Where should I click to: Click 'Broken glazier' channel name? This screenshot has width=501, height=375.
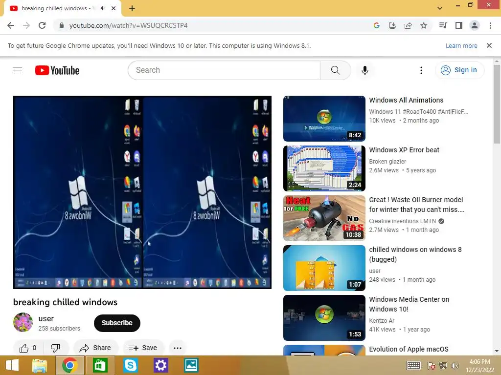[387, 162]
